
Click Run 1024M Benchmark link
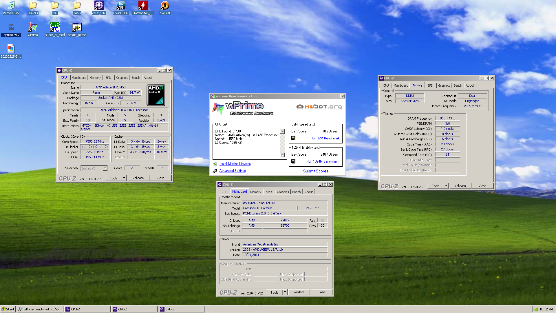click(x=323, y=162)
